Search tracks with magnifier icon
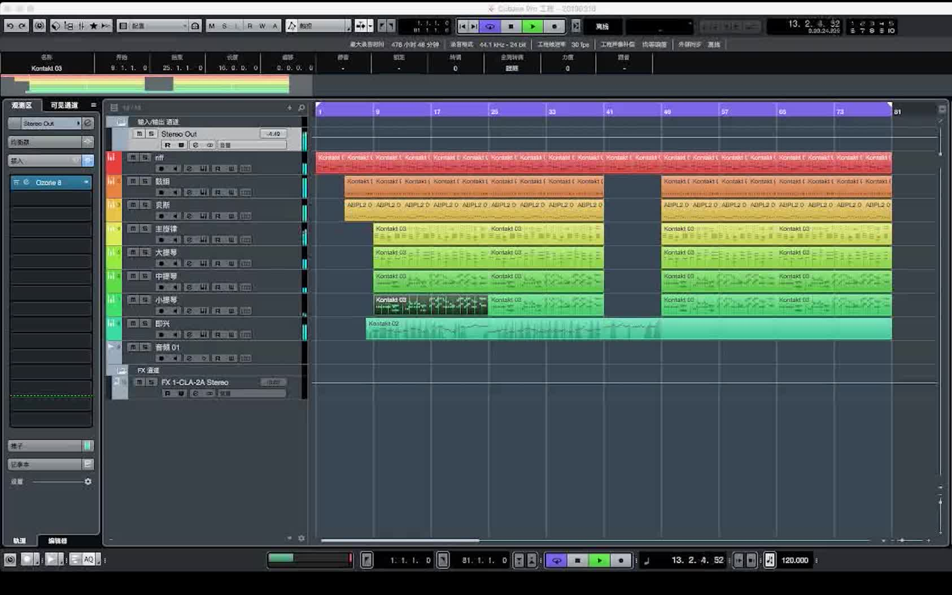952x595 pixels. coord(302,107)
